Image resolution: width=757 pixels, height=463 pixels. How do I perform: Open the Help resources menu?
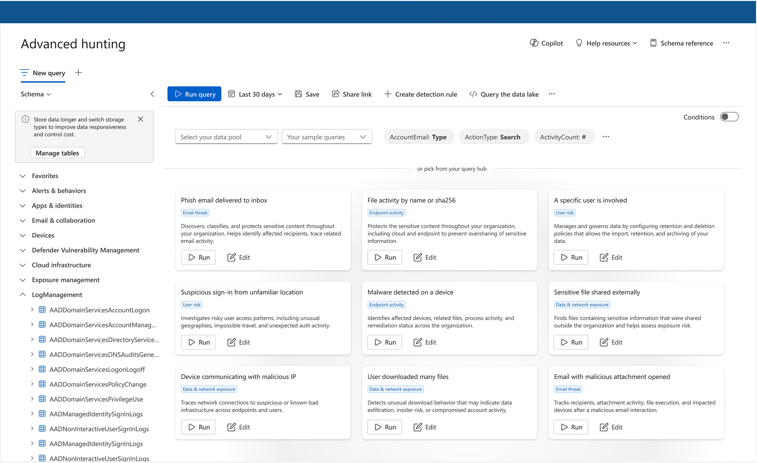click(606, 43)
